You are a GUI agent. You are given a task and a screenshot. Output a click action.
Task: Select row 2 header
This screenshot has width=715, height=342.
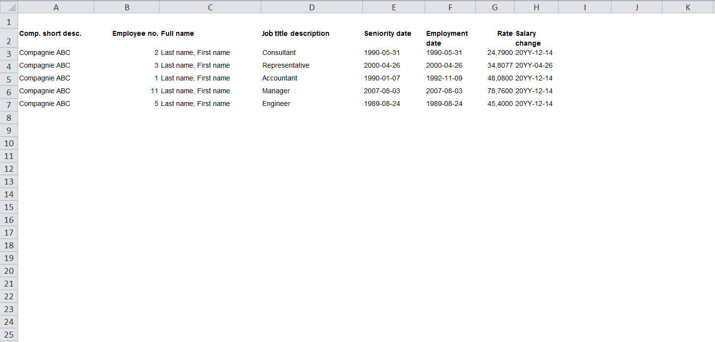pyautogui.click(x=9, y=38)
